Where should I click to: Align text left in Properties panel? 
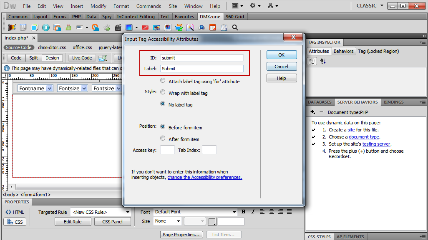click(262, 212)
